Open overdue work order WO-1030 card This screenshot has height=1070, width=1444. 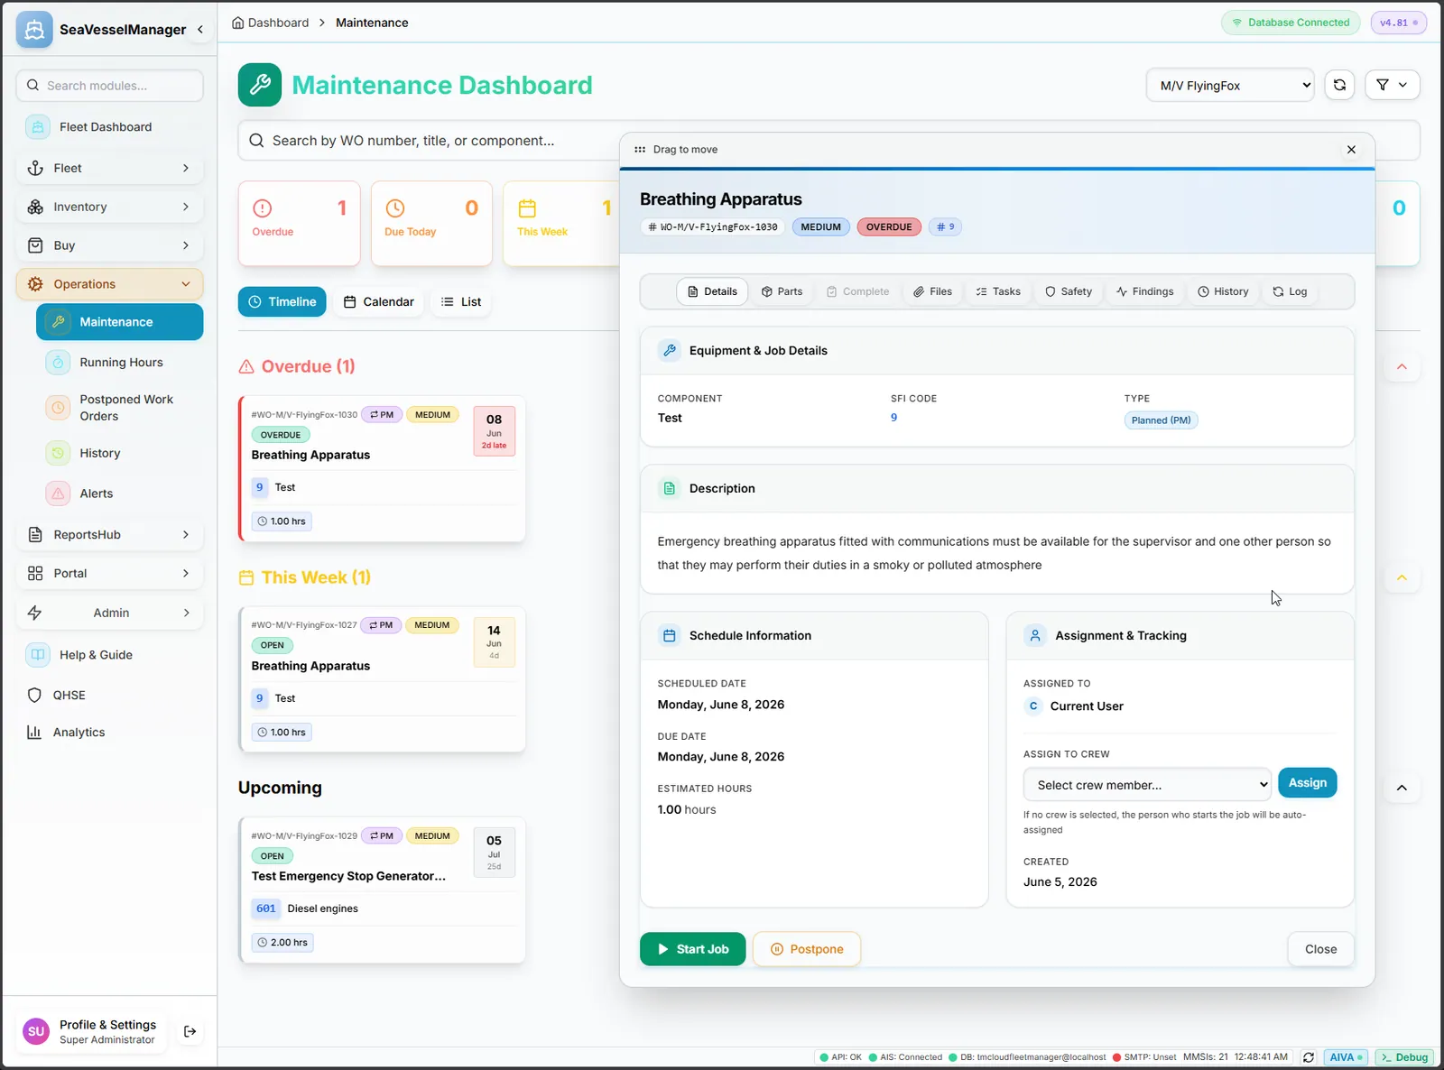coord(383,469)
